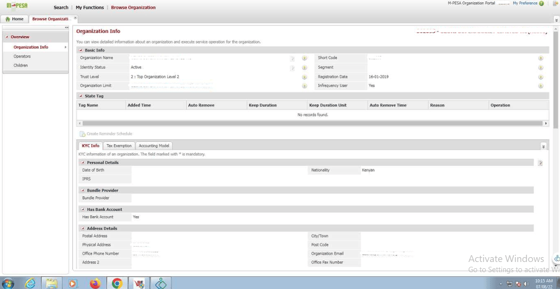Close the Browse Organization tab
Viewport: 560px width, 289px height.
75,17
